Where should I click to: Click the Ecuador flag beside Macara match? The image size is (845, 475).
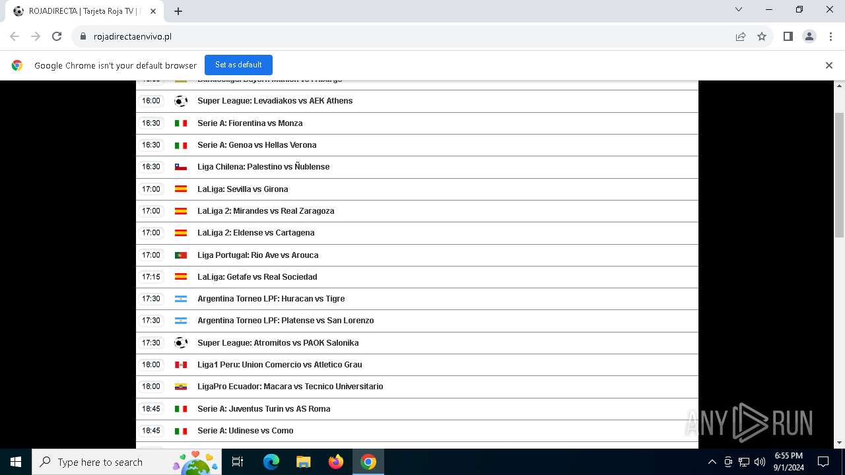coord(181,387)
